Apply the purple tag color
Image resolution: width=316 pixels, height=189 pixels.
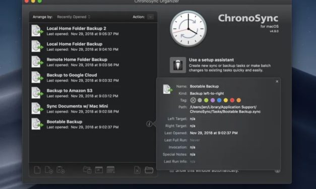[x=213, y=100]
